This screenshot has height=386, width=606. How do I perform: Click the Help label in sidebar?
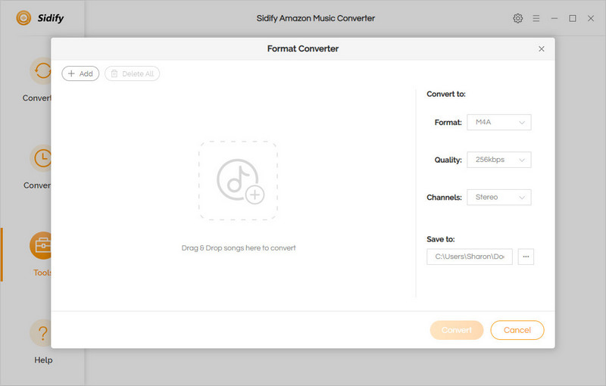point(43,360)
